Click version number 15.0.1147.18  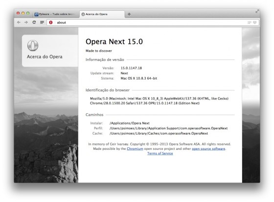click(x=131, y=68)
